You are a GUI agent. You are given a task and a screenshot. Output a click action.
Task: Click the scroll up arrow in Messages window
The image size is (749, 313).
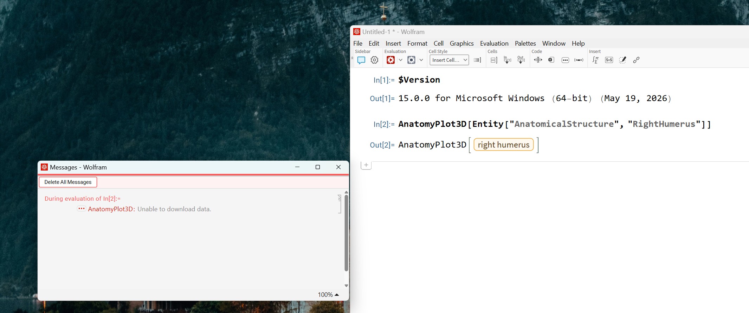[346, 192]
